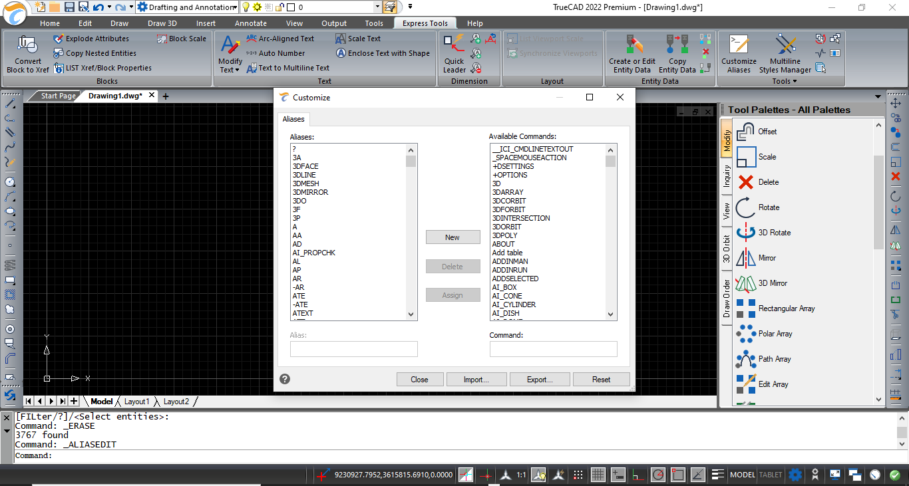Select the 3DMIRROR alias in the list
This screenshot has height=486, width=909.
pyautogui.click(x=311, y=192)
